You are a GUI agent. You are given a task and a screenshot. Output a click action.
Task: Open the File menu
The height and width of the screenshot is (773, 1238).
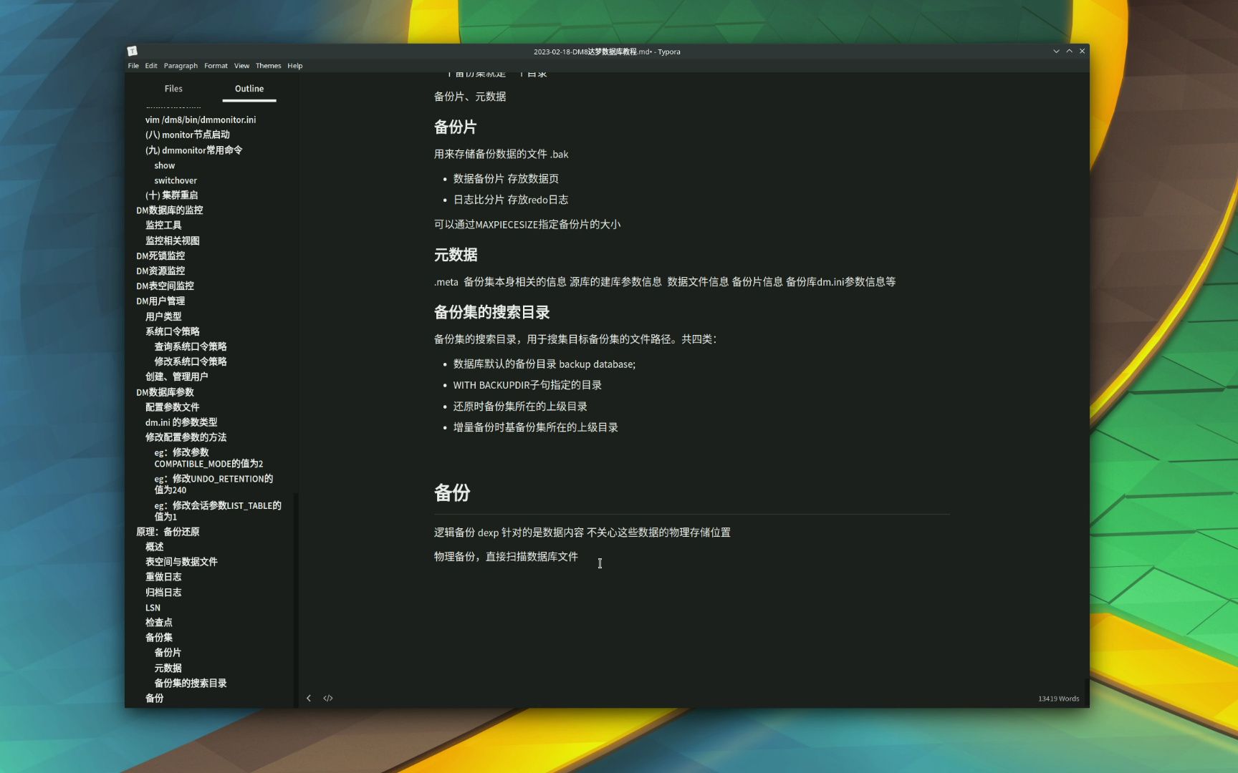point(133,66)
